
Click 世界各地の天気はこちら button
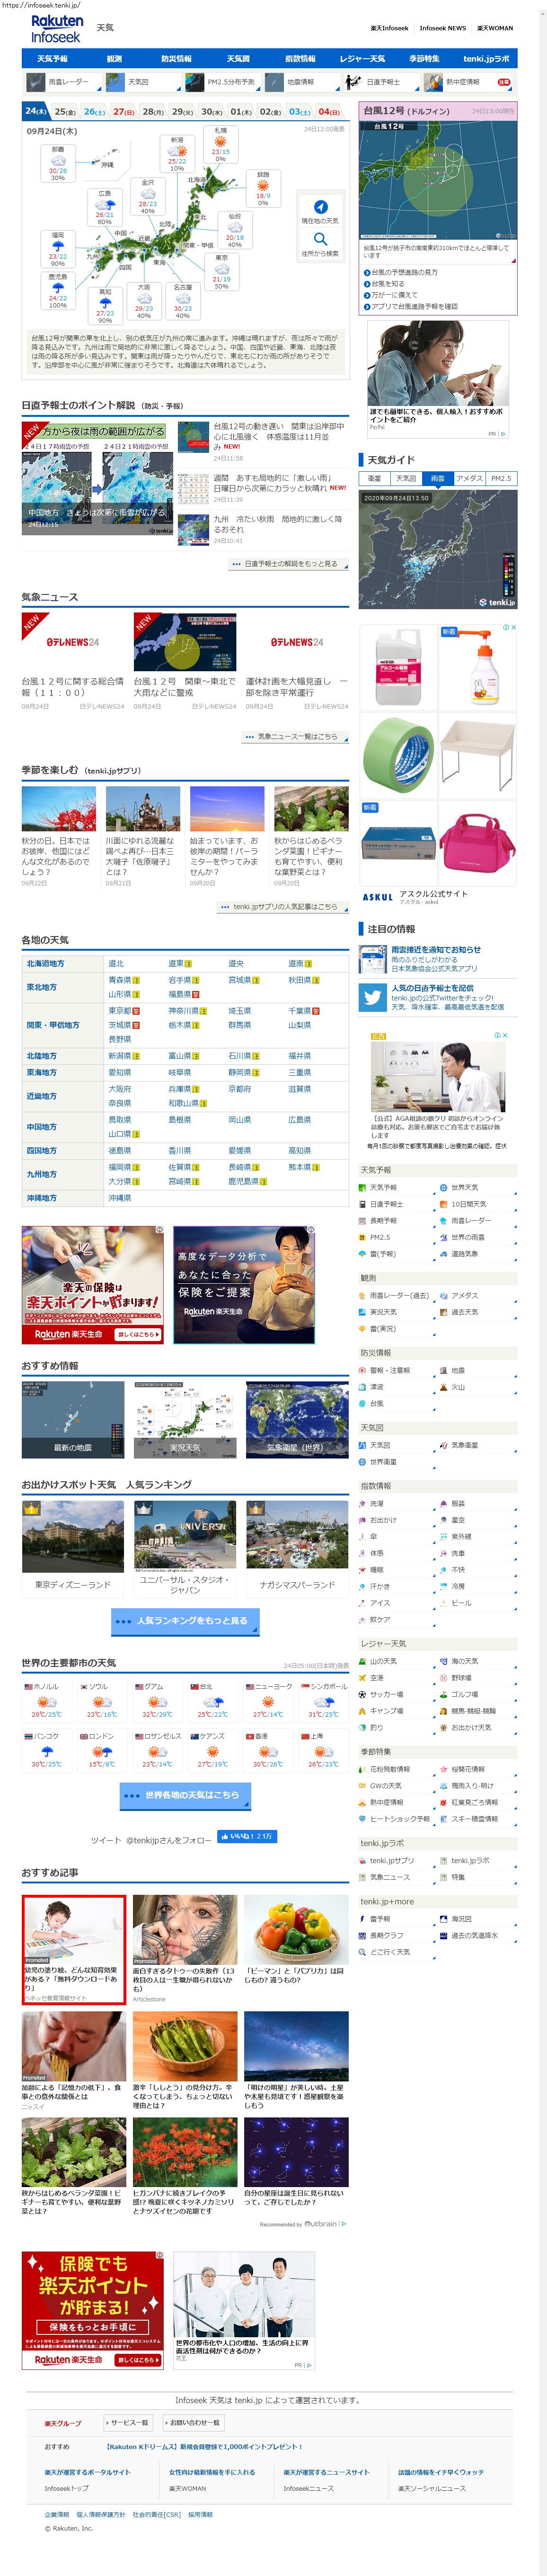click(185, 1795)
